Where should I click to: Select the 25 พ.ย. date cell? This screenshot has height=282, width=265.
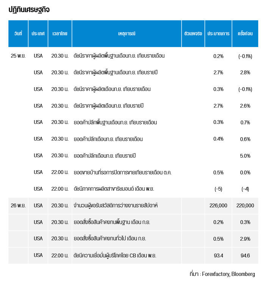[18, 56]
